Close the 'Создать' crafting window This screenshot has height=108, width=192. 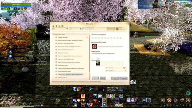point(128,23)
